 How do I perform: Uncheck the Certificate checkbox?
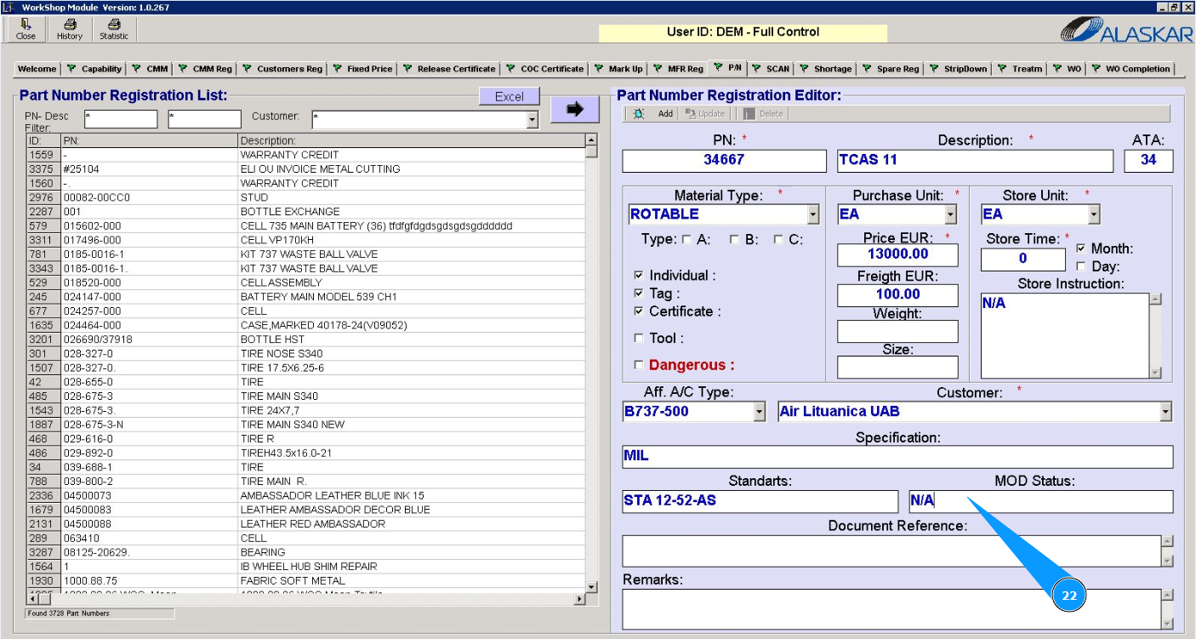pos(639,312)
